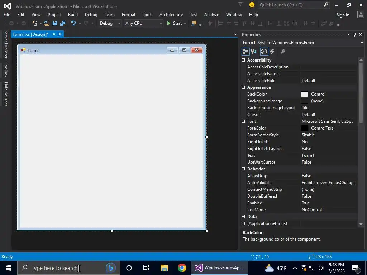Click the Open File folder icon
Screen dimensions: 367x275
(47, 23)
